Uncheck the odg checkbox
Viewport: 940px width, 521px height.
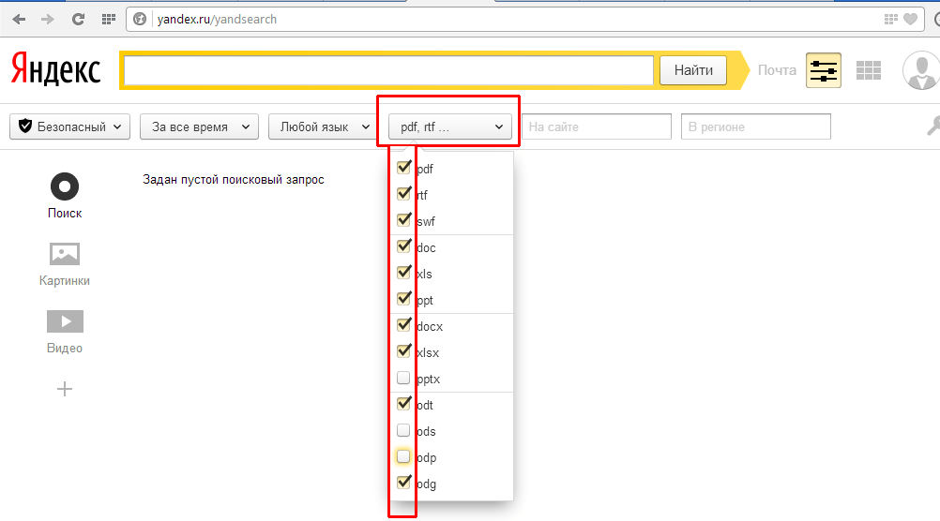(x=403, y=483)
